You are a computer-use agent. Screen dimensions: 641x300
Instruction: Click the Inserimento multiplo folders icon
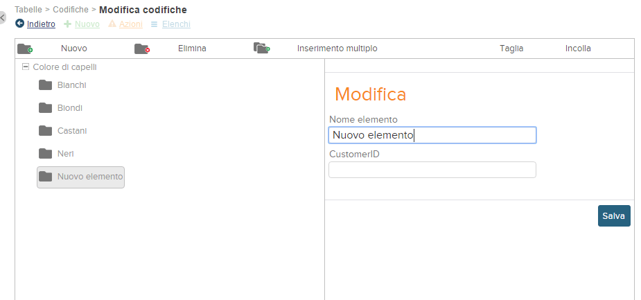point(261,48)
